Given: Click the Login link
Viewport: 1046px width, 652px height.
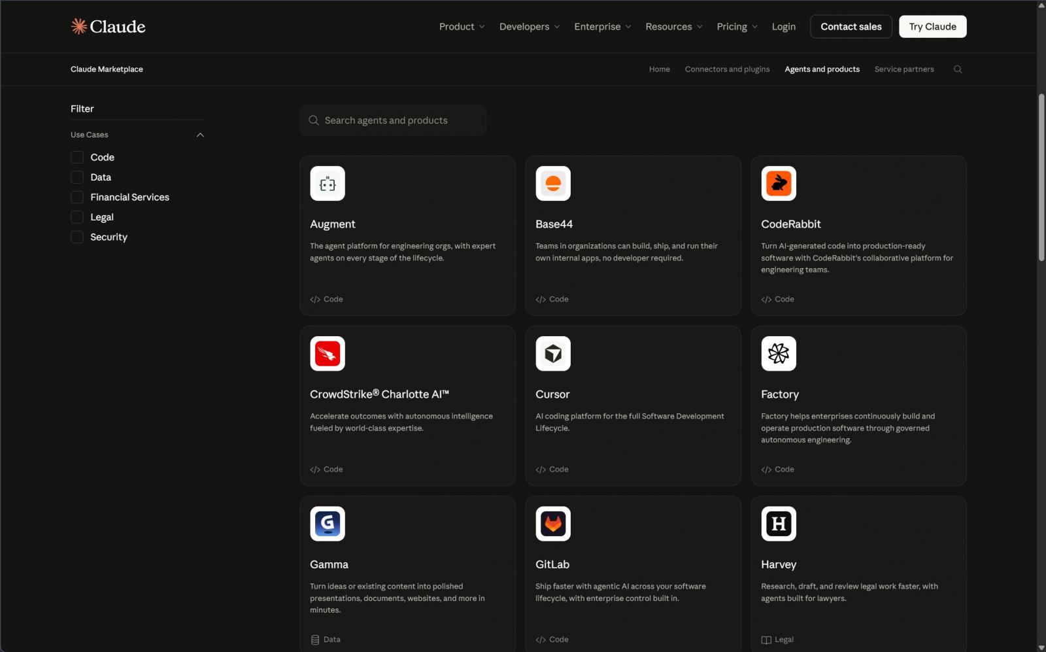Looking at the screenshot, I should click(x=783, y=27).
